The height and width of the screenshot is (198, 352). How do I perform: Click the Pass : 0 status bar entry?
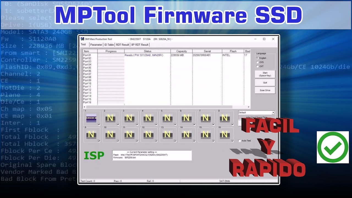(x=118, y=181)
